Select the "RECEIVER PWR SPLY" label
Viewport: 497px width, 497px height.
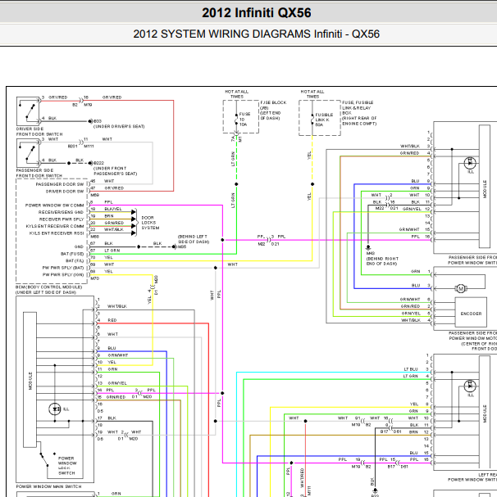pyautogui.click(x=62, y=219)
